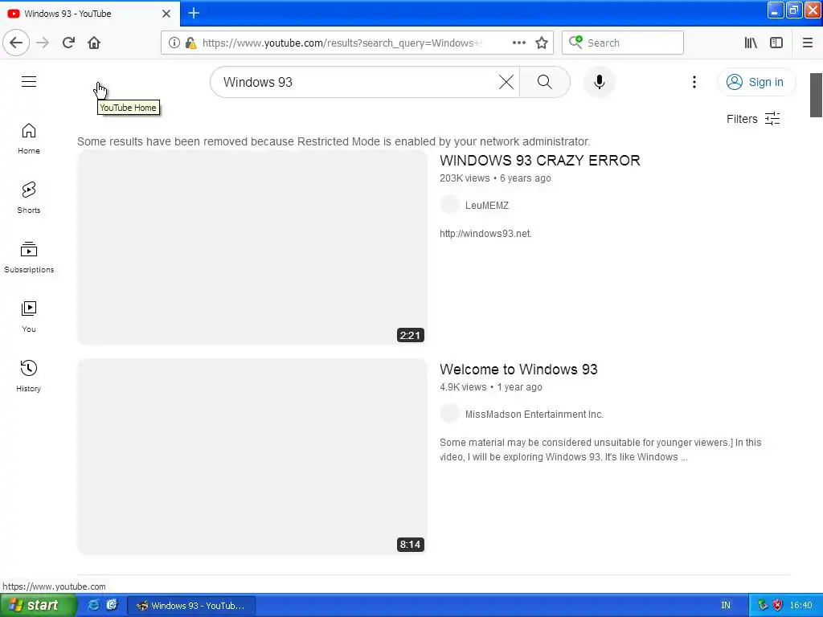Open the Filters options

coord(753,119)
